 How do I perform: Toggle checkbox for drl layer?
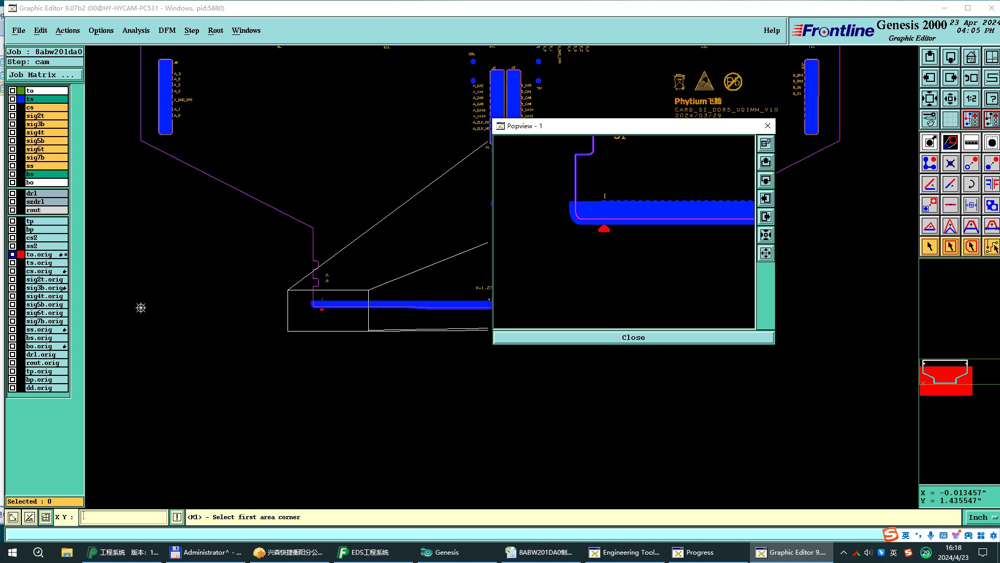coord(12,193)
